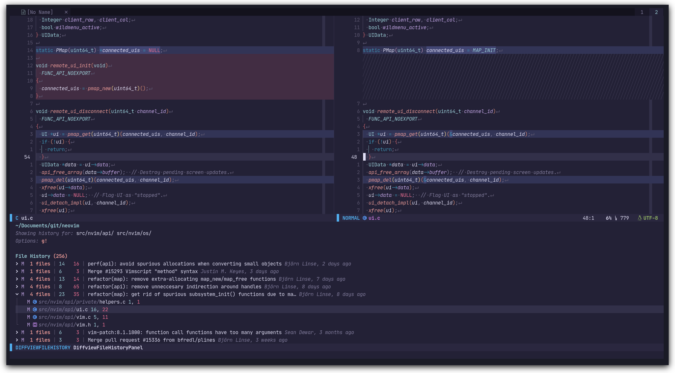Viewport: 675px width, 373px height.
Task: Click the file icon beside [No Name]
Action: click(23, 12)
